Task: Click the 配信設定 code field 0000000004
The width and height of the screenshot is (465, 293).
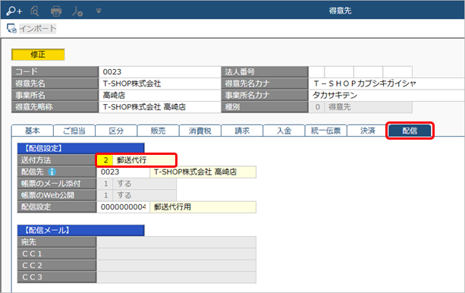Action: [123, 207]
